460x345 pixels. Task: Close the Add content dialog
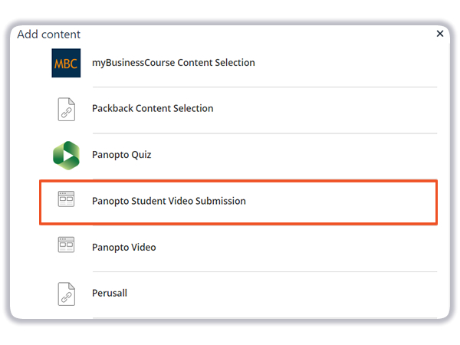pos(440,34)
